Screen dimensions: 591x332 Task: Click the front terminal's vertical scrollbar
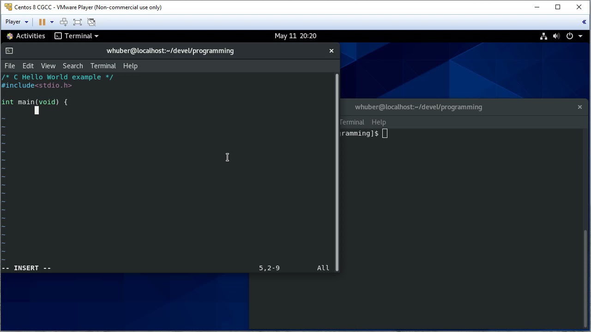coord(337,172)
